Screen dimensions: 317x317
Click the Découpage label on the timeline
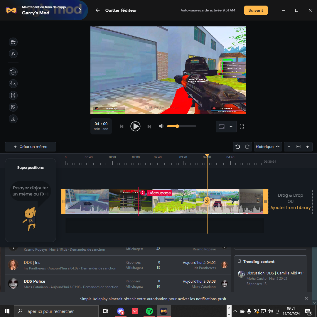[x=159, y=193]
